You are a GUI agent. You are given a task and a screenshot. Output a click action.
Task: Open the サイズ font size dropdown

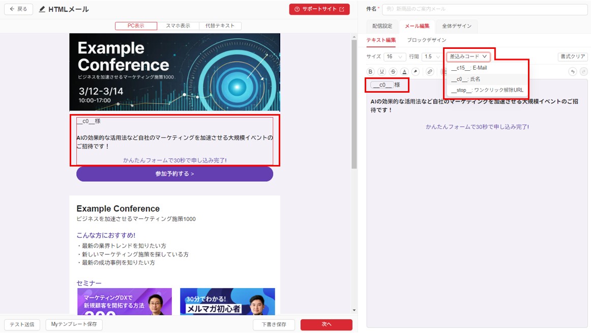click(395, 57)
